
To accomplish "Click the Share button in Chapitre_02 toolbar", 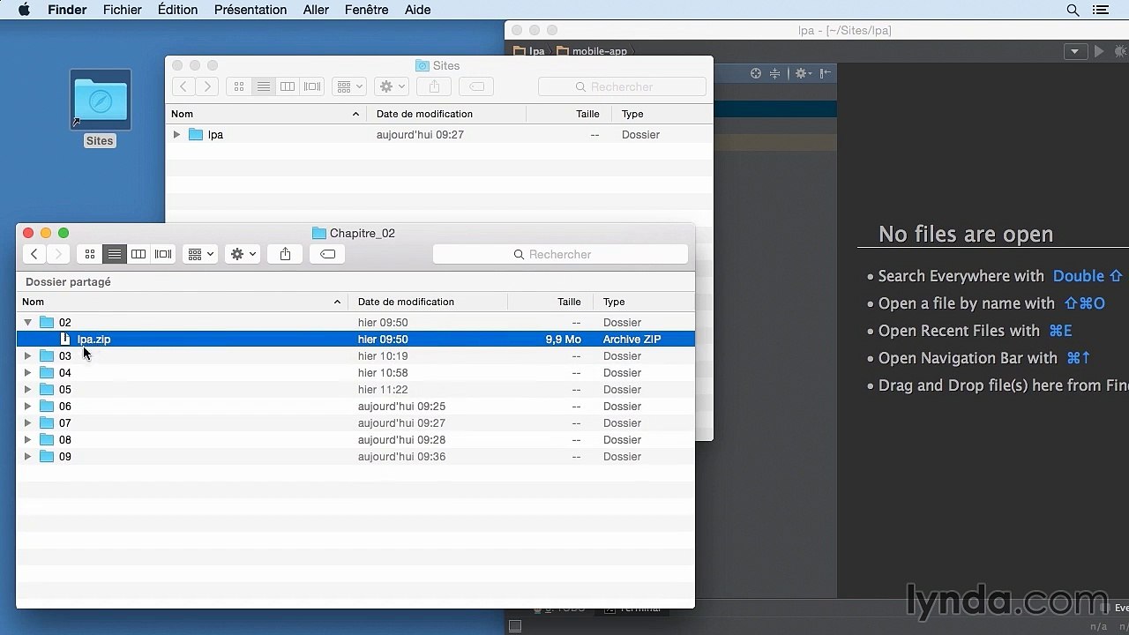I will [285, 254].
